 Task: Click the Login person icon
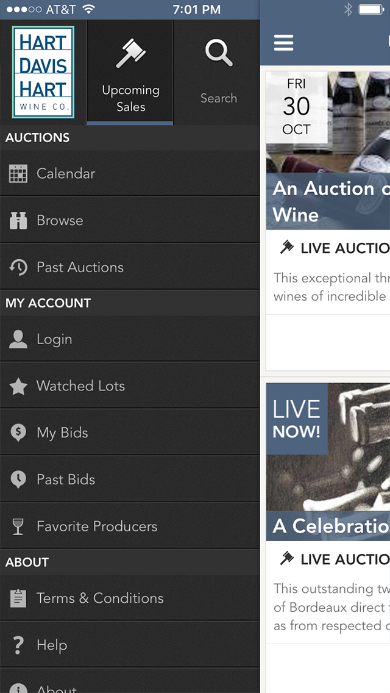coord(18,339)
